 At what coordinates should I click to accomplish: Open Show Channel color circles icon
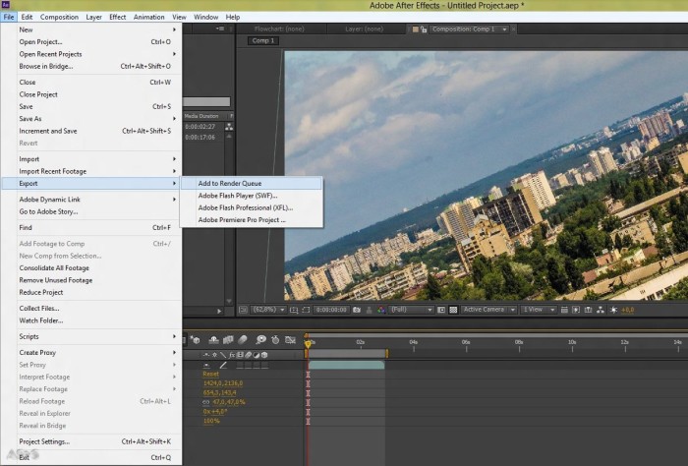click(x=381, y=310)
